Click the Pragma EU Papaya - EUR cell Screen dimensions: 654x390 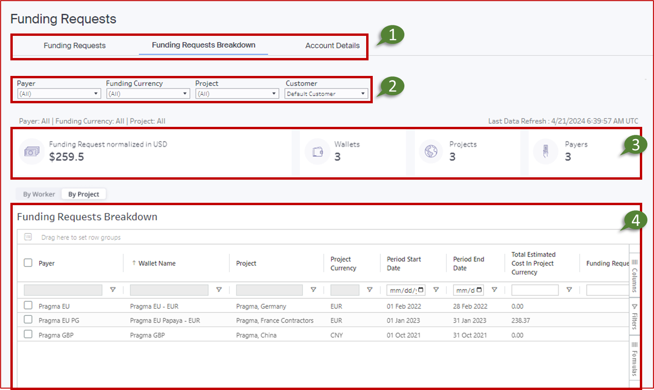[165, 321]
